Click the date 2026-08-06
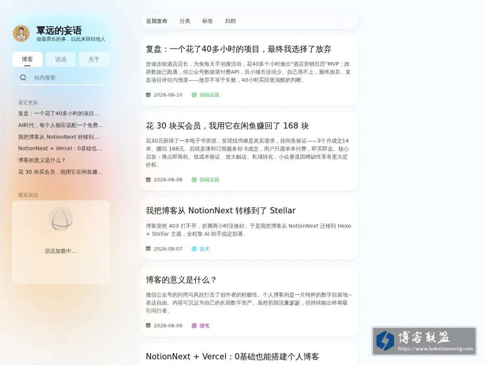 click(x=168, y=326)
